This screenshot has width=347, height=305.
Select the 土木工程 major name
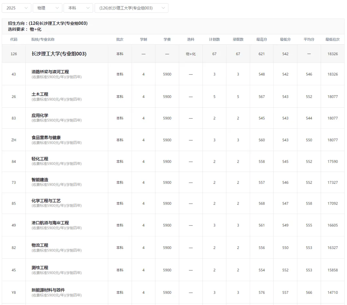40,94
